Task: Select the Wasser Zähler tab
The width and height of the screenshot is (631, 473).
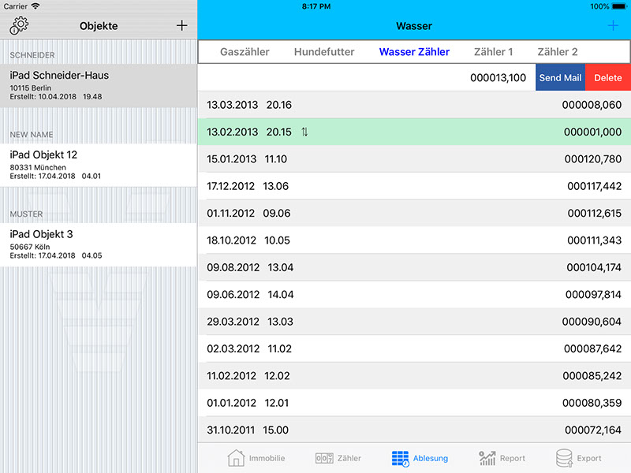Action: (x=414, y=52)
